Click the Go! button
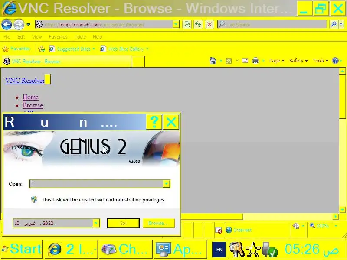This screenshot has width=347, height=260. click(x=123, y=223)
